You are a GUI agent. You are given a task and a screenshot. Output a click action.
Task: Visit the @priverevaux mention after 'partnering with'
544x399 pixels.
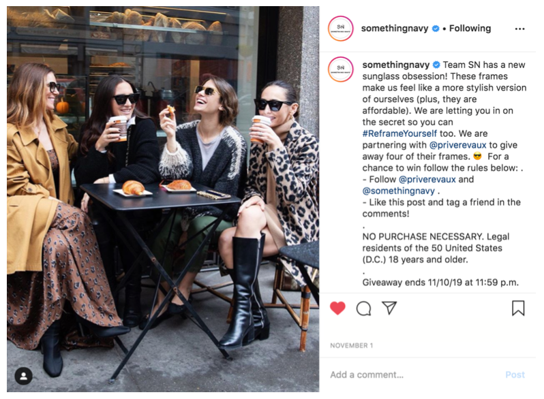(x=457, y=145)
